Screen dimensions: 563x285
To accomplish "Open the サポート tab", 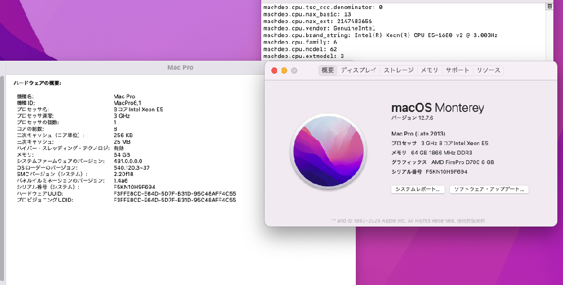I will tap(457, 70).
